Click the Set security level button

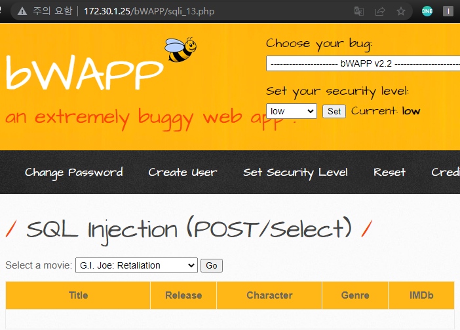(x=334, y=111)
